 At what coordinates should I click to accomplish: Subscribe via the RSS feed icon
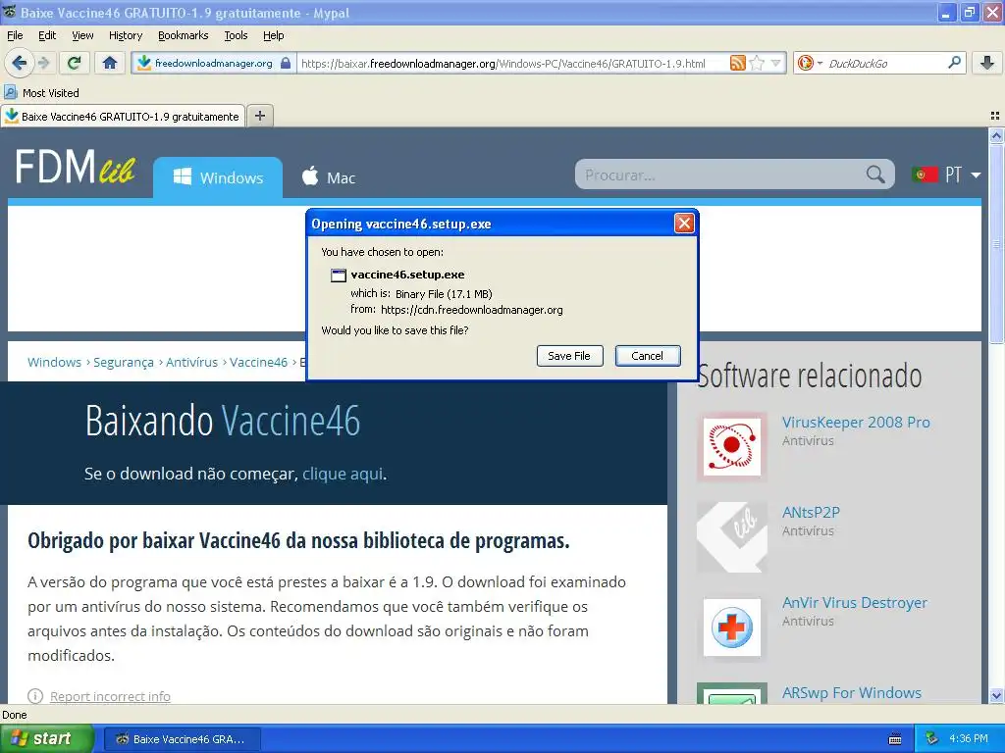pyautogui.click(x=738, y=63)
